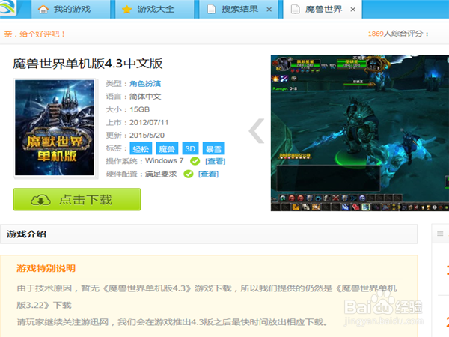Click the 点击下载 download button
Image resolution: width=449 pixels, height=337 pixels.
point(77,199)
